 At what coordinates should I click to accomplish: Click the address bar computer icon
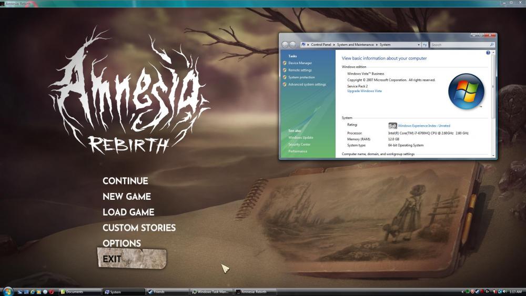tap(304, 44)
